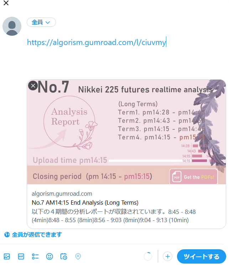Click the globe icon beside reply settings

[x=7, y=235]
